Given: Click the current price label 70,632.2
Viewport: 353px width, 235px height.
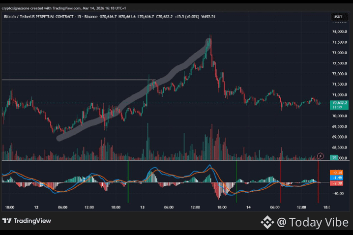Looking at the screenshot, I should [340, 103].
